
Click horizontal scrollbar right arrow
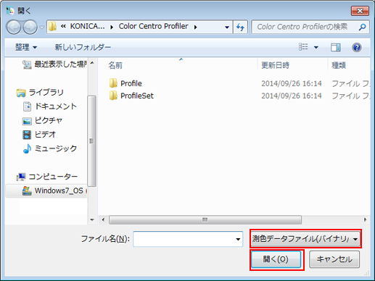pos(365,219)
